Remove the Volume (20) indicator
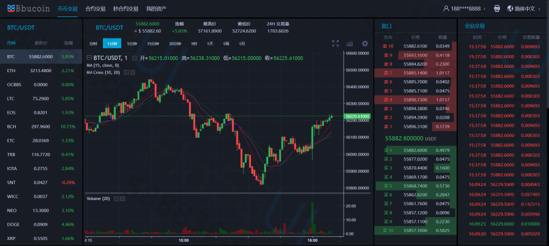549x246 pixels. tap(123, 198)
